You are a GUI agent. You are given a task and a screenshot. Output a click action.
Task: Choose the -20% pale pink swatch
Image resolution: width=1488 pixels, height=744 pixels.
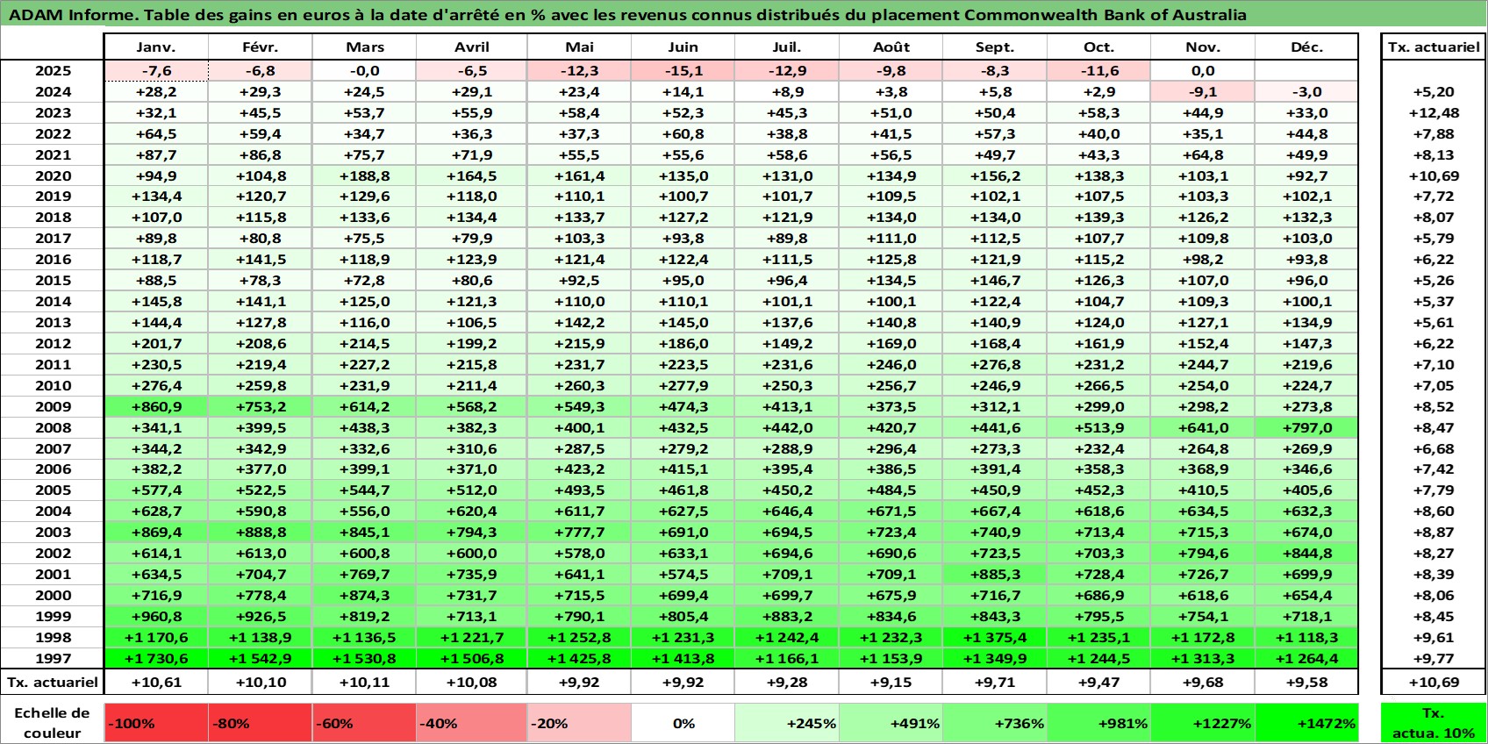pos(579,723)
